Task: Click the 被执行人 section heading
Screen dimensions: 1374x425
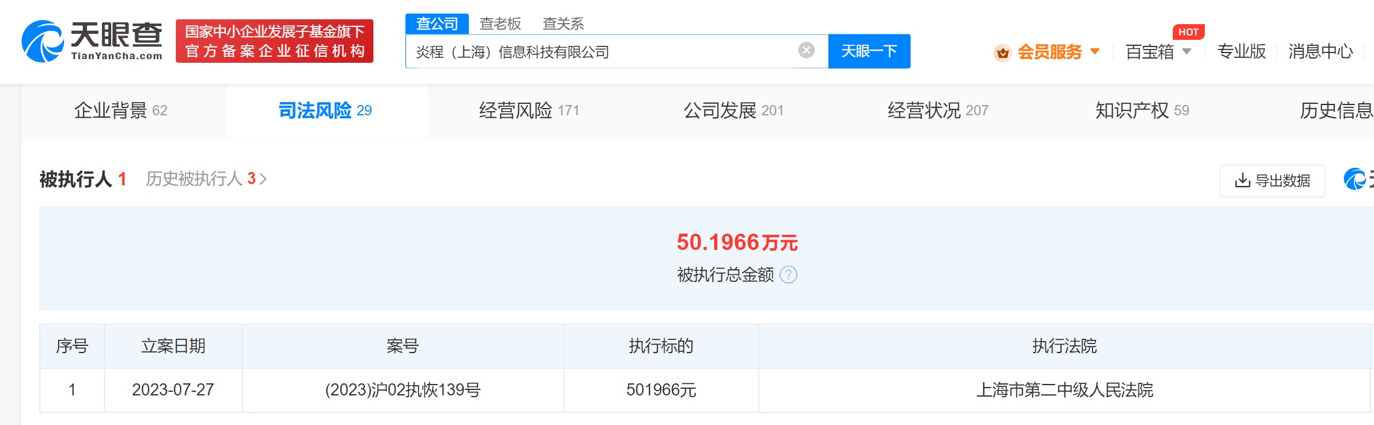Action: tap(76, 179)
